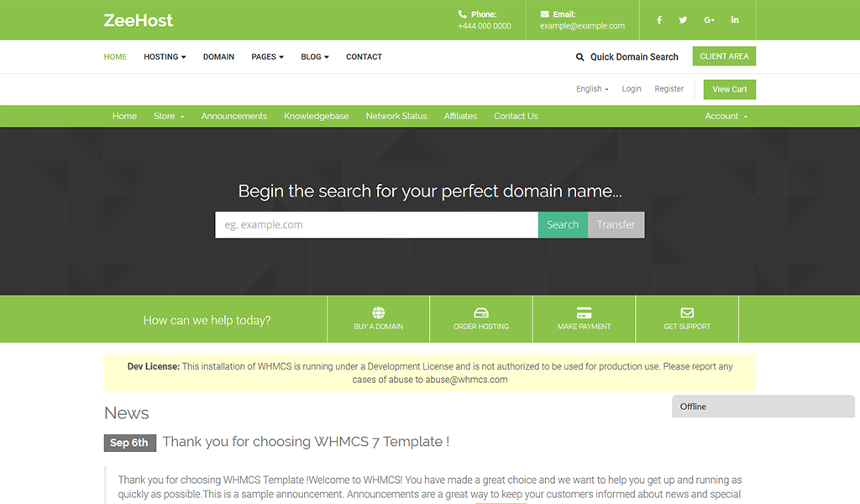This screenshot has height=504, width=860.
Task: Click the CLIENT AREA button
Action: click(724, 55)
